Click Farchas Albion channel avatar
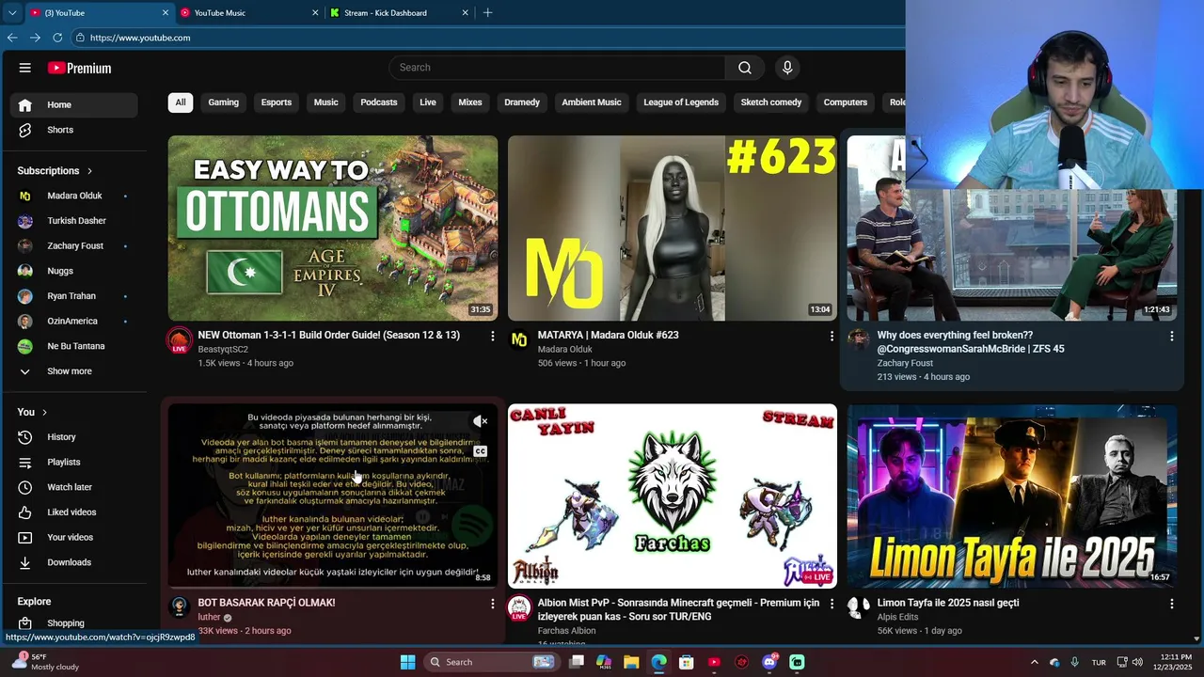Screen dimensions: 1204x677 (518, 608)
